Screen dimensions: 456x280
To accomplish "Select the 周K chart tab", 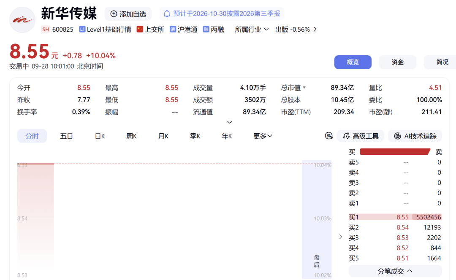I will tap(131, 136).
